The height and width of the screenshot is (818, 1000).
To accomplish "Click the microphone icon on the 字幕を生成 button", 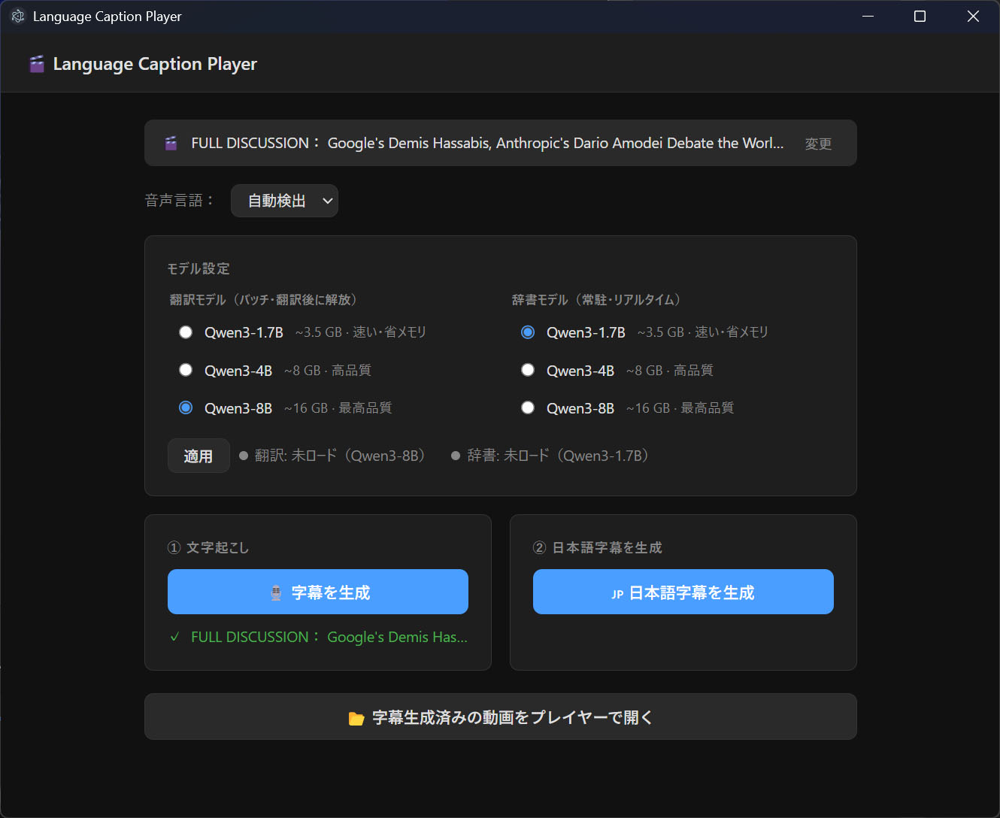I will 276,593.
